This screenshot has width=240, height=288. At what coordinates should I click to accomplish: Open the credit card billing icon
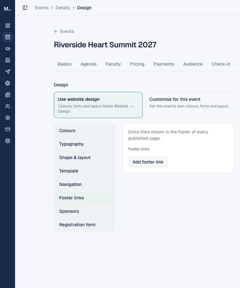pyautogui.click(x=8, y=129)
